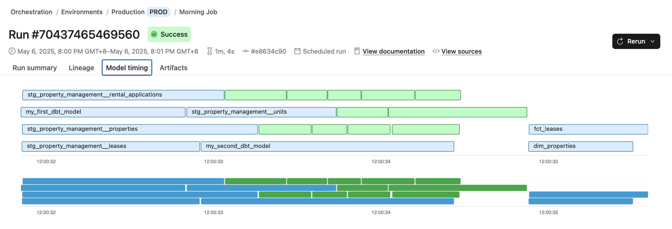This screenshot has width=672, height=229.
Task: Click the dim_properties timing bar
Action: click(580, 146)
